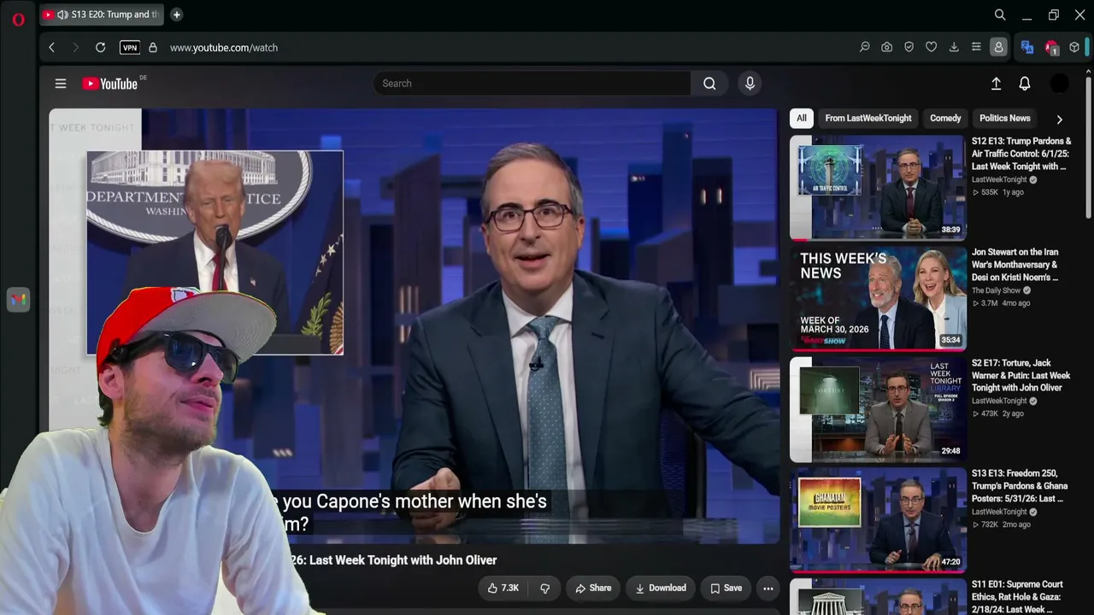
Task: Open the YouTube upload/create icon
Action: coord(996,84)
